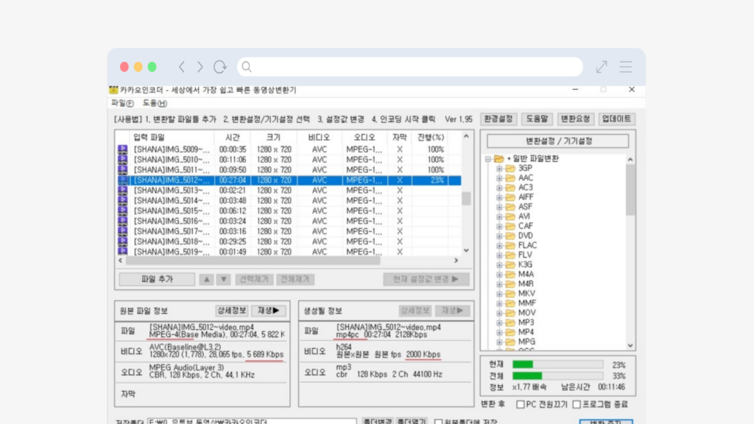Click the move-up arrow icon above file info
Viewport: 754px width, 424px height.
pyautogui.click(x=208, y=279)
